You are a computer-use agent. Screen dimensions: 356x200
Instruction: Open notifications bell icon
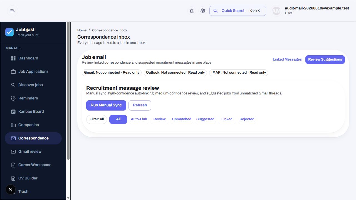click(192, 11)
